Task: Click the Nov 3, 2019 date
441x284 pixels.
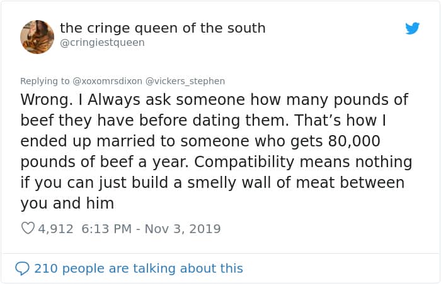Action: 183,229
